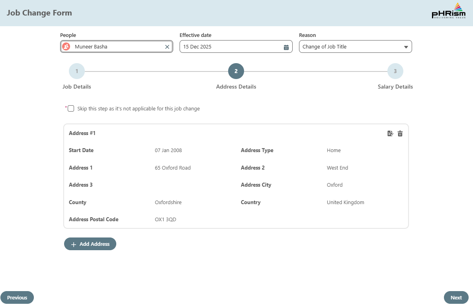The image size is (473, 305).
Task: Tick the Skip this step checkbox
Action: tap(71, 108)
